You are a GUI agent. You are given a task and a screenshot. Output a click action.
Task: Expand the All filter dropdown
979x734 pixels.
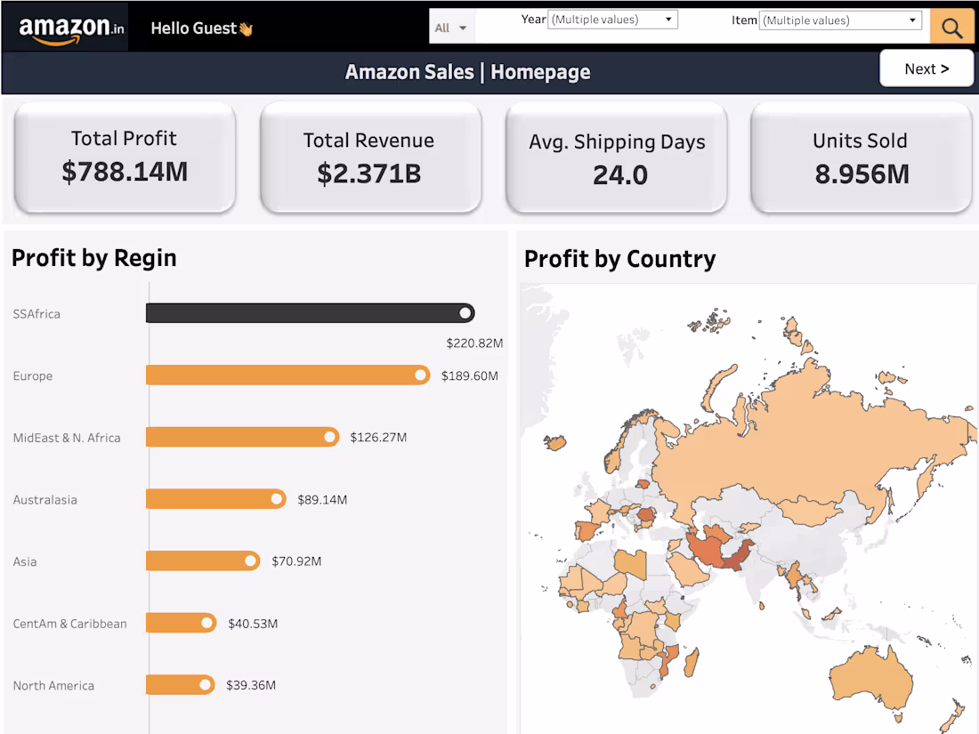451,26
